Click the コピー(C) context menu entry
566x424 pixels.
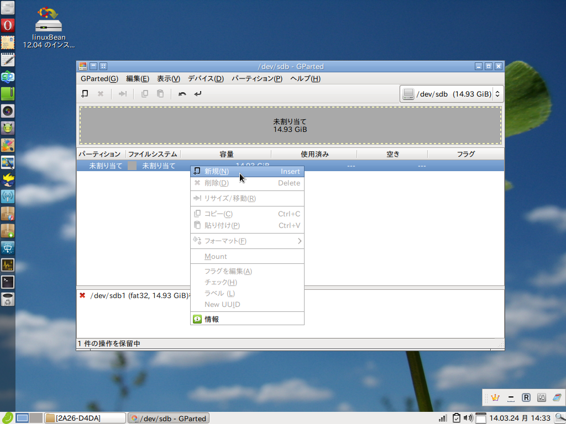247,214
